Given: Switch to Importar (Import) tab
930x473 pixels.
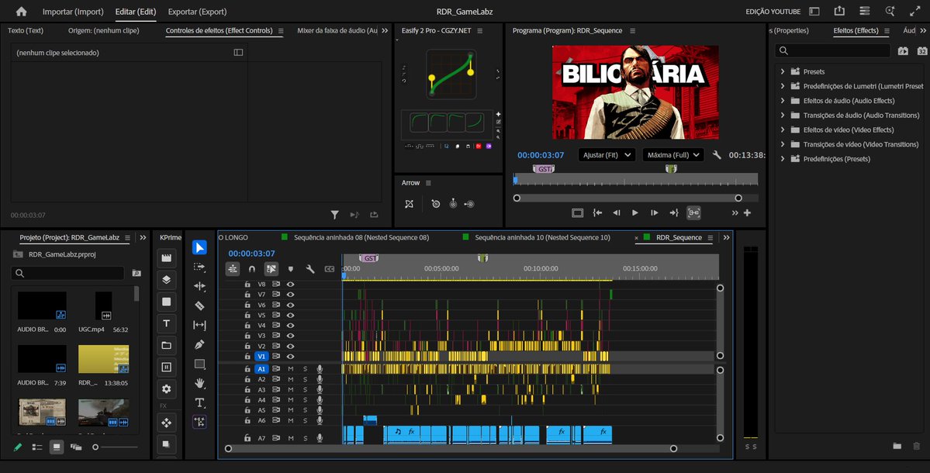Looking at the screenshot, I should tap(73, 12).
